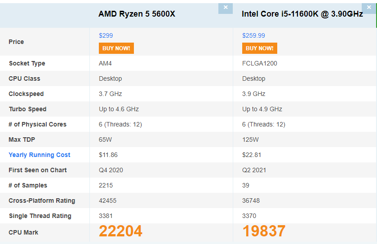Select the 22204 CPU Mark score
Image resolution: width=377 pixels, height=244 pixels.
[x=120, y=231]
